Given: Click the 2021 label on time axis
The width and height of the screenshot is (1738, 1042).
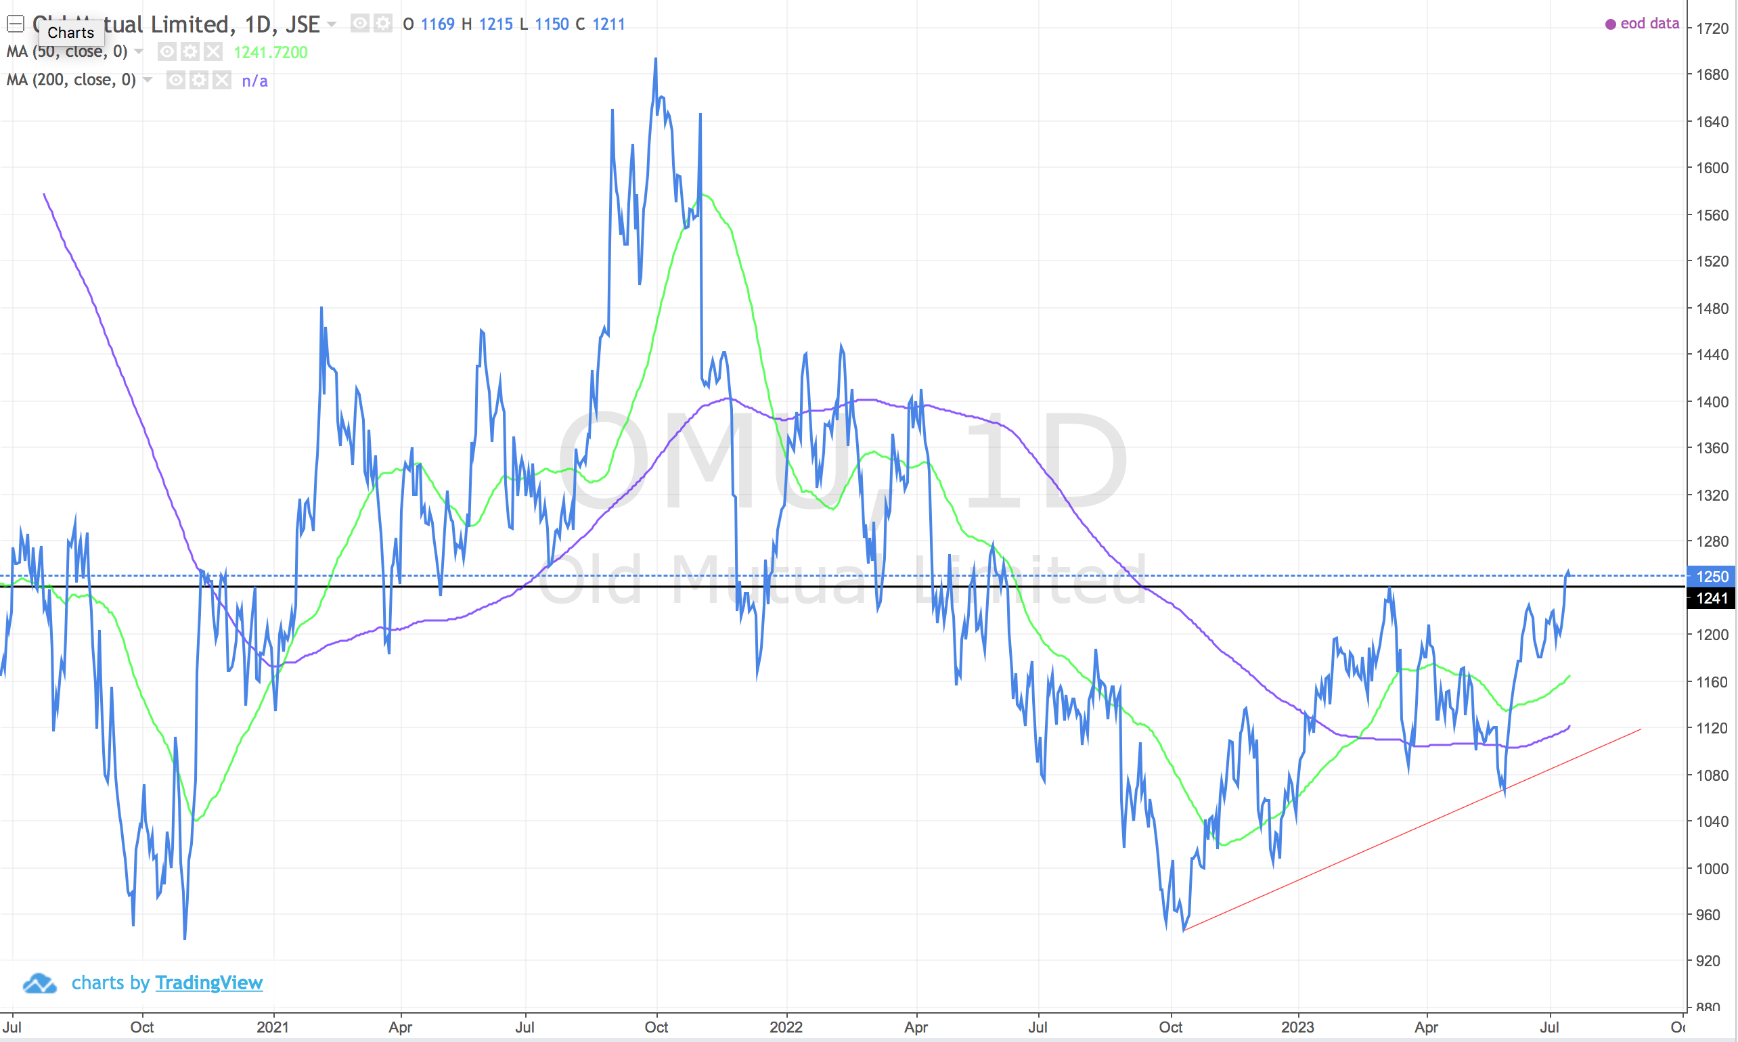Looking at the screenshot, I should [273, 1027].
